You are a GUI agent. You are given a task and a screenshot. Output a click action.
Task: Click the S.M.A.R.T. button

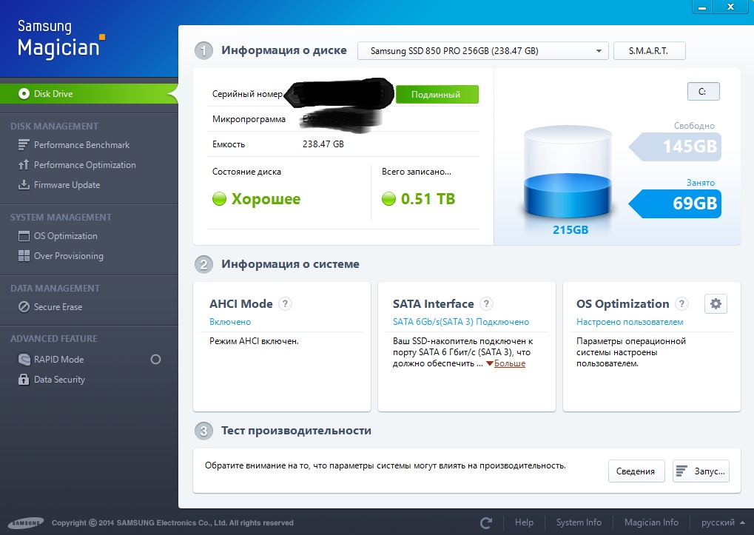(649, 51)
